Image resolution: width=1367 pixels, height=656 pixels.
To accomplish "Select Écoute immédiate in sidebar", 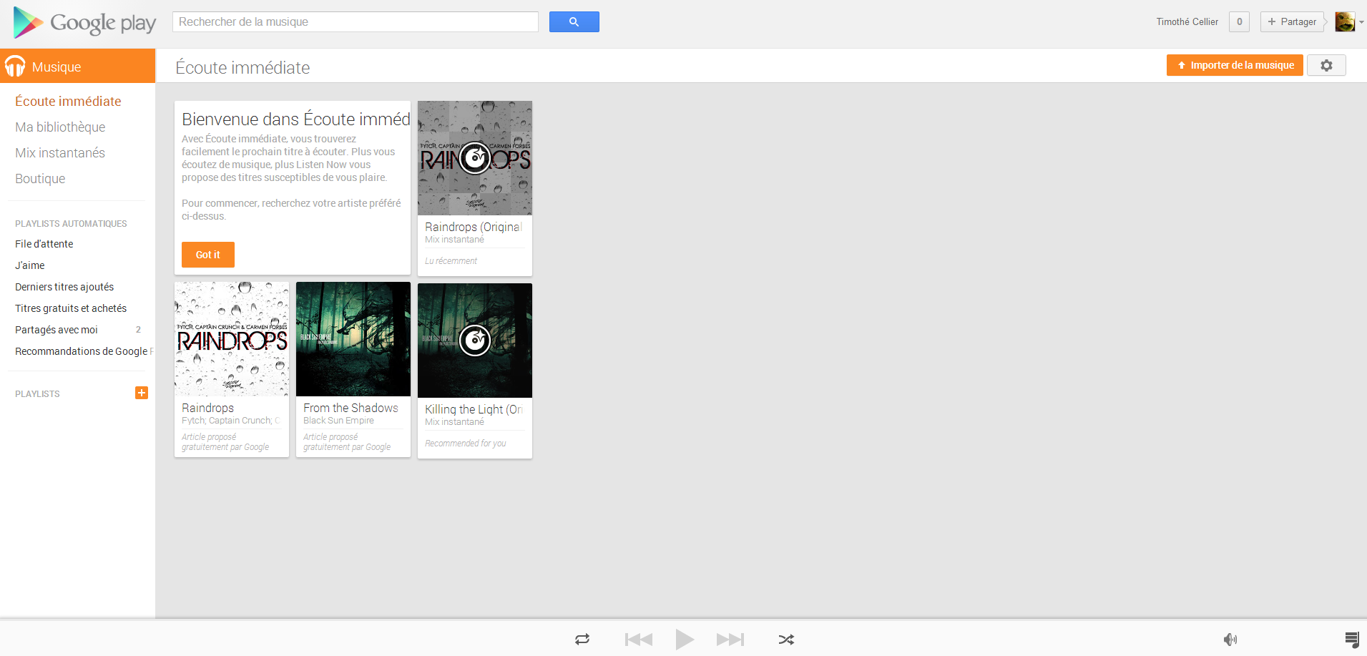I will coord(68,102).
